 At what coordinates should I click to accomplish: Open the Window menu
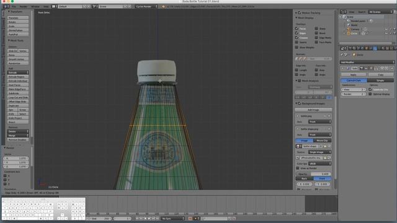(35, 6)
